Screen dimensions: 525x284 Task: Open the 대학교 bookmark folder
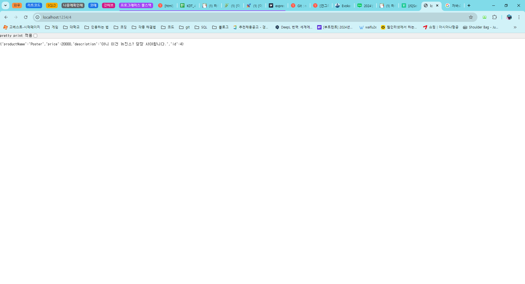[71, 27]
